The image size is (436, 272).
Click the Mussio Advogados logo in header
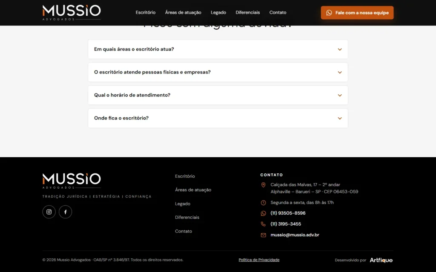pyautogui.click(x=72, y=12)
